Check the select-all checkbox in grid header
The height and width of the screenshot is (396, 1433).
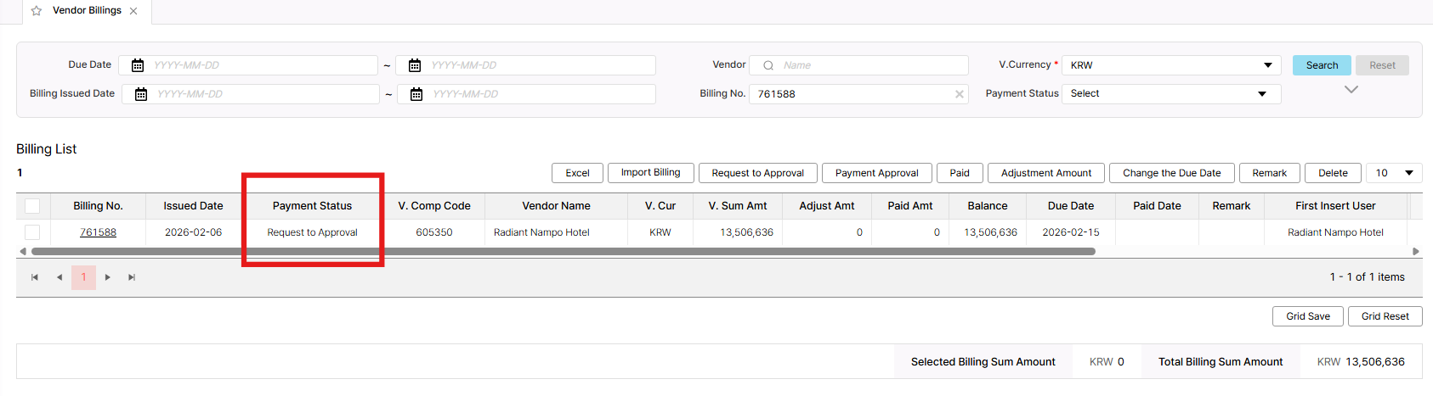pos(32,206)
